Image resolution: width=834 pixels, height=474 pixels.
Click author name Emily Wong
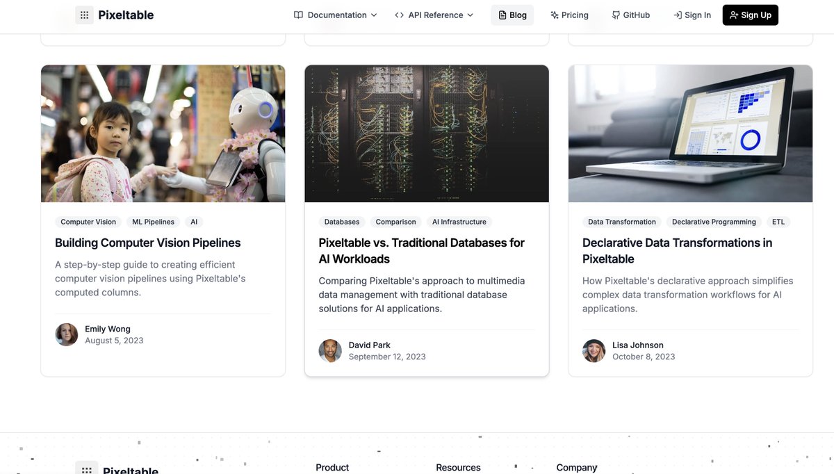click(108, 329)
